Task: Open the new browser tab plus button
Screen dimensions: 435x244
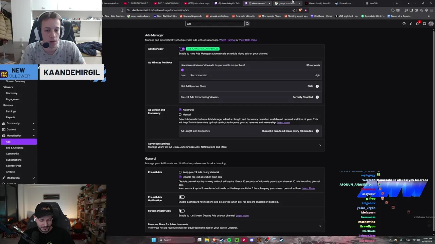Action: click(397, 3)
